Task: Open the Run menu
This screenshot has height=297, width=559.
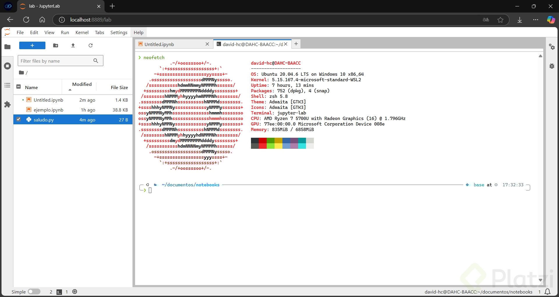Action: tap(65, 32)
